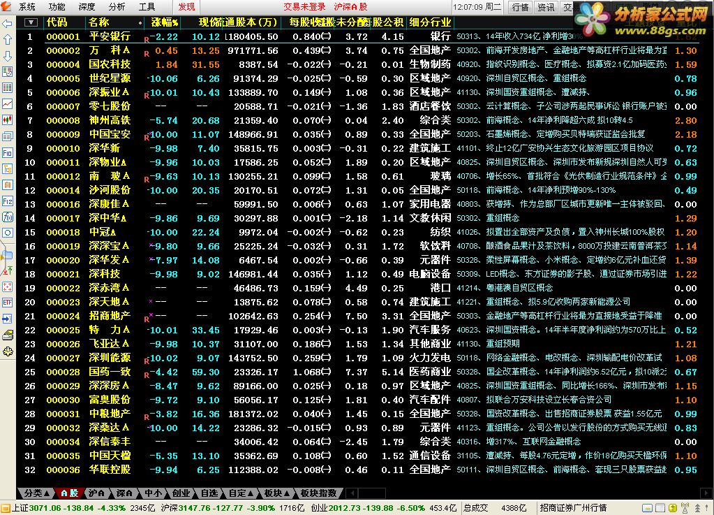Click the orange app logo at top-left
This screenshot has width=714, height=515.
point(6,6)
